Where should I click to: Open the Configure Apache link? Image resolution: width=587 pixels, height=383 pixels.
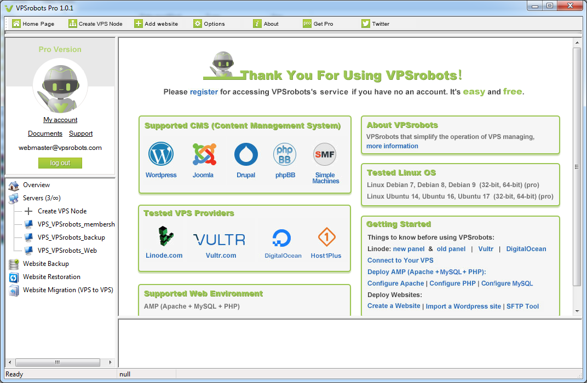coord(395,283)
